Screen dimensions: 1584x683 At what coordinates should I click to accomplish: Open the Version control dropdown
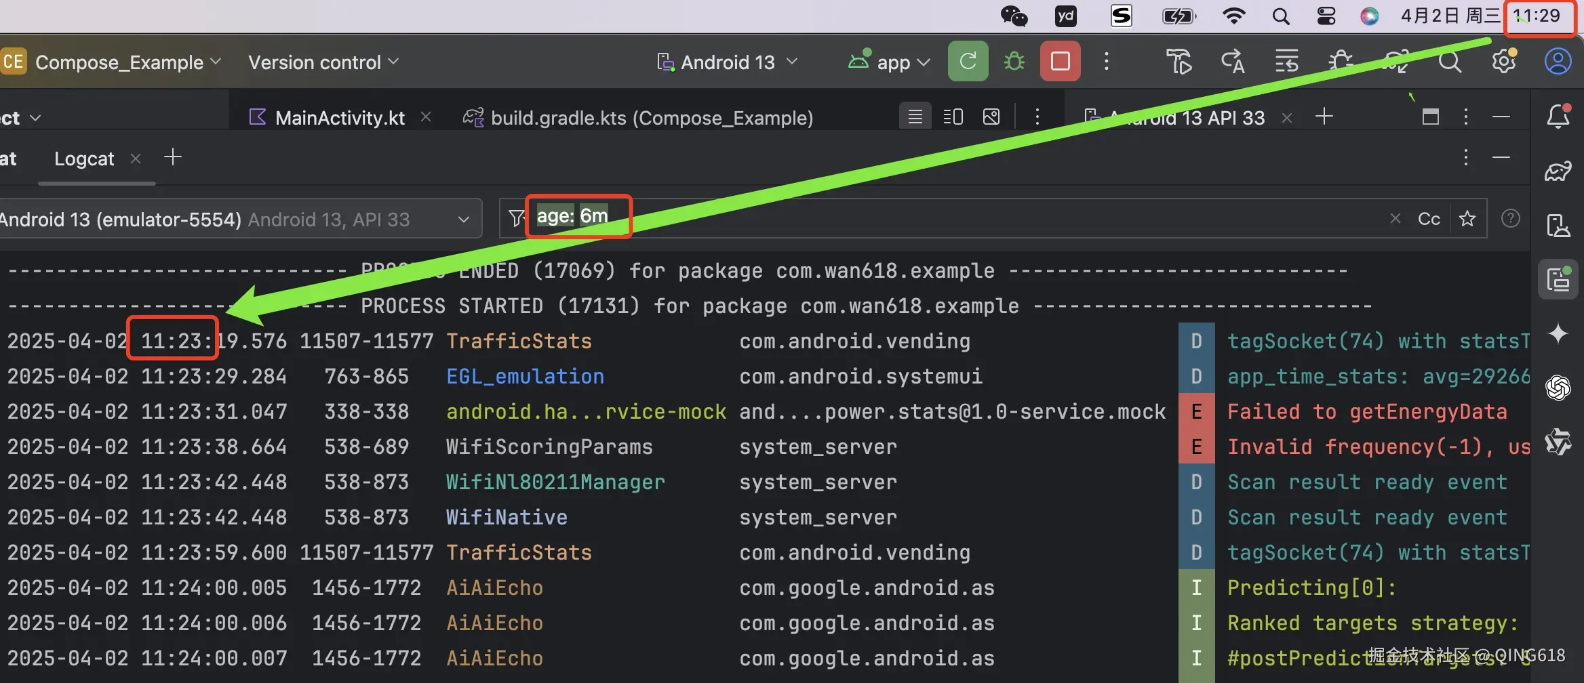[x=323, y=62]
